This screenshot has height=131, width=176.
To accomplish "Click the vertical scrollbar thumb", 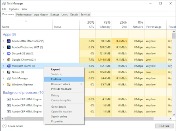I will tap(174, 36).
